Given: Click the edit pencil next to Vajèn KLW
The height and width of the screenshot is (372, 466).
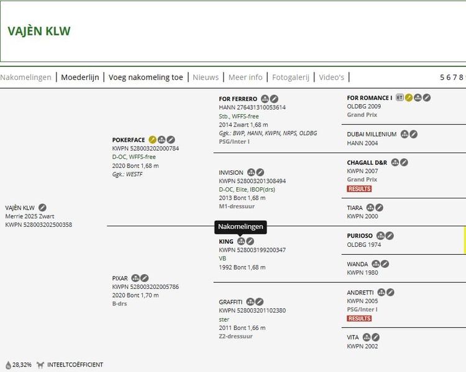Looking at the screenshot, I should [42, 208].
